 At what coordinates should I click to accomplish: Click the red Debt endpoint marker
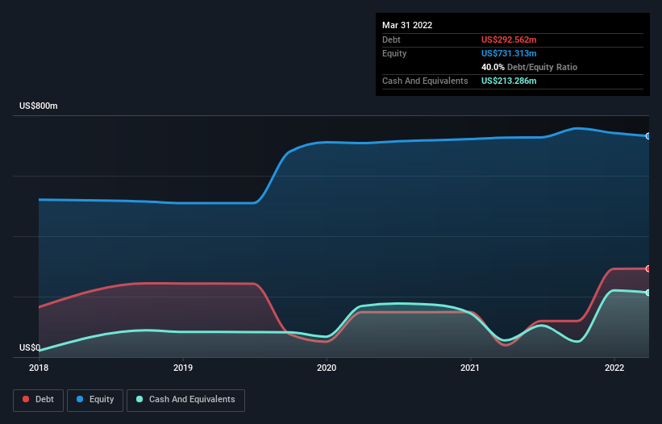(648, 268)
